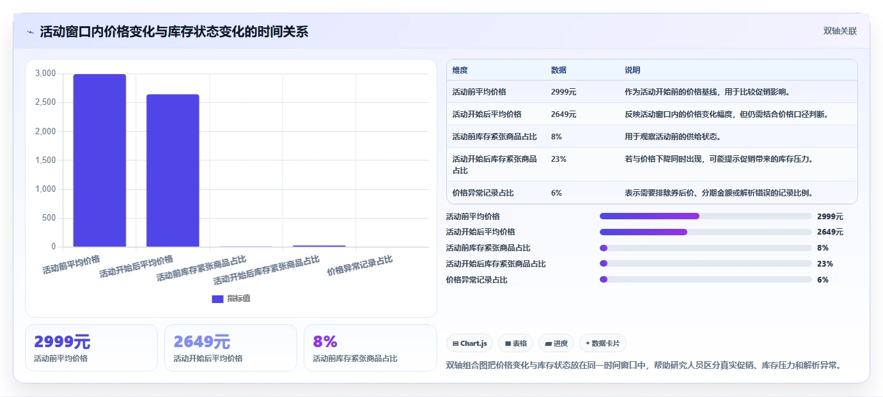The image size is (883, 397).
Task: Click the pulse icon beside the page title
Action: (30, 32)
